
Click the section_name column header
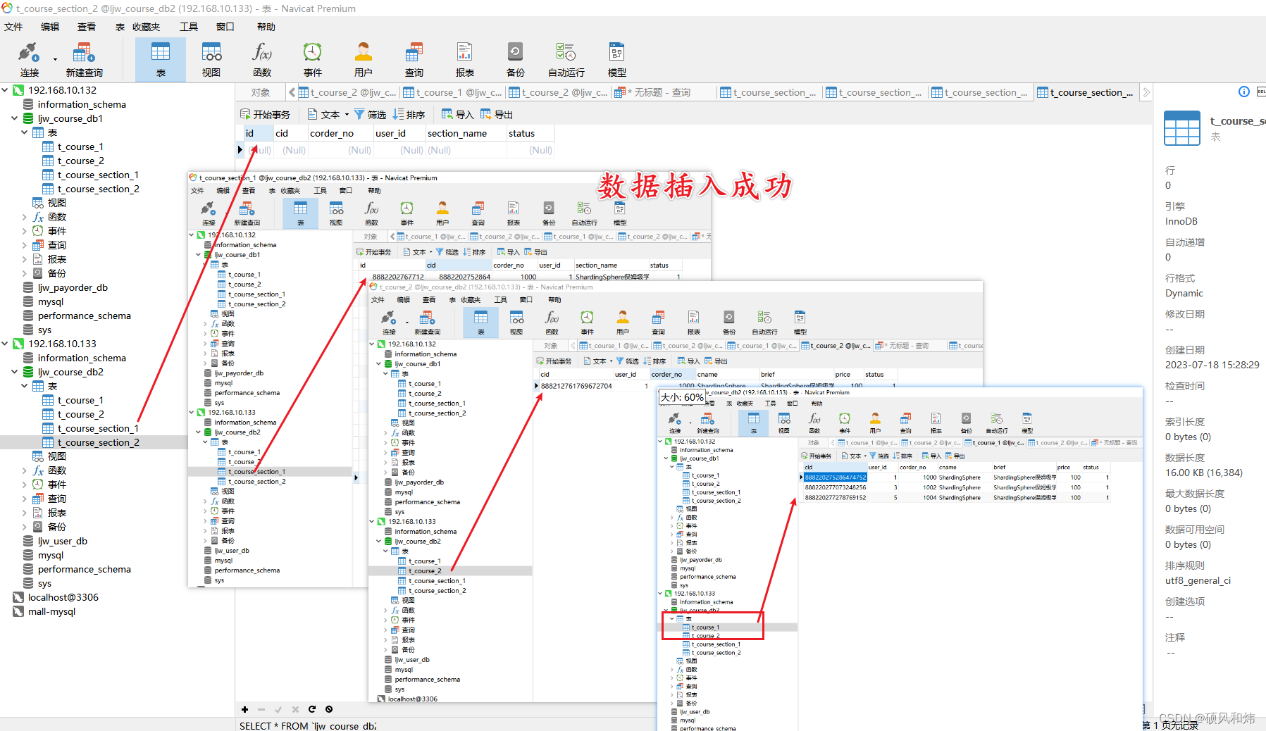(466, 133)
